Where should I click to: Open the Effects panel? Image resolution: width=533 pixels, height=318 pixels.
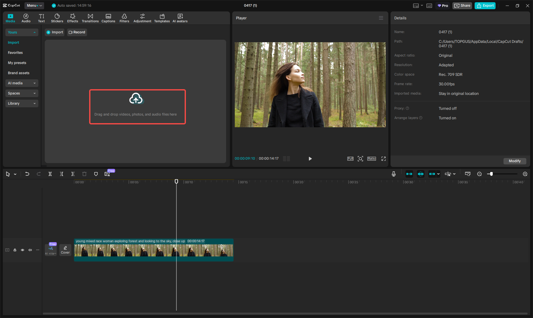click(73, 18)
